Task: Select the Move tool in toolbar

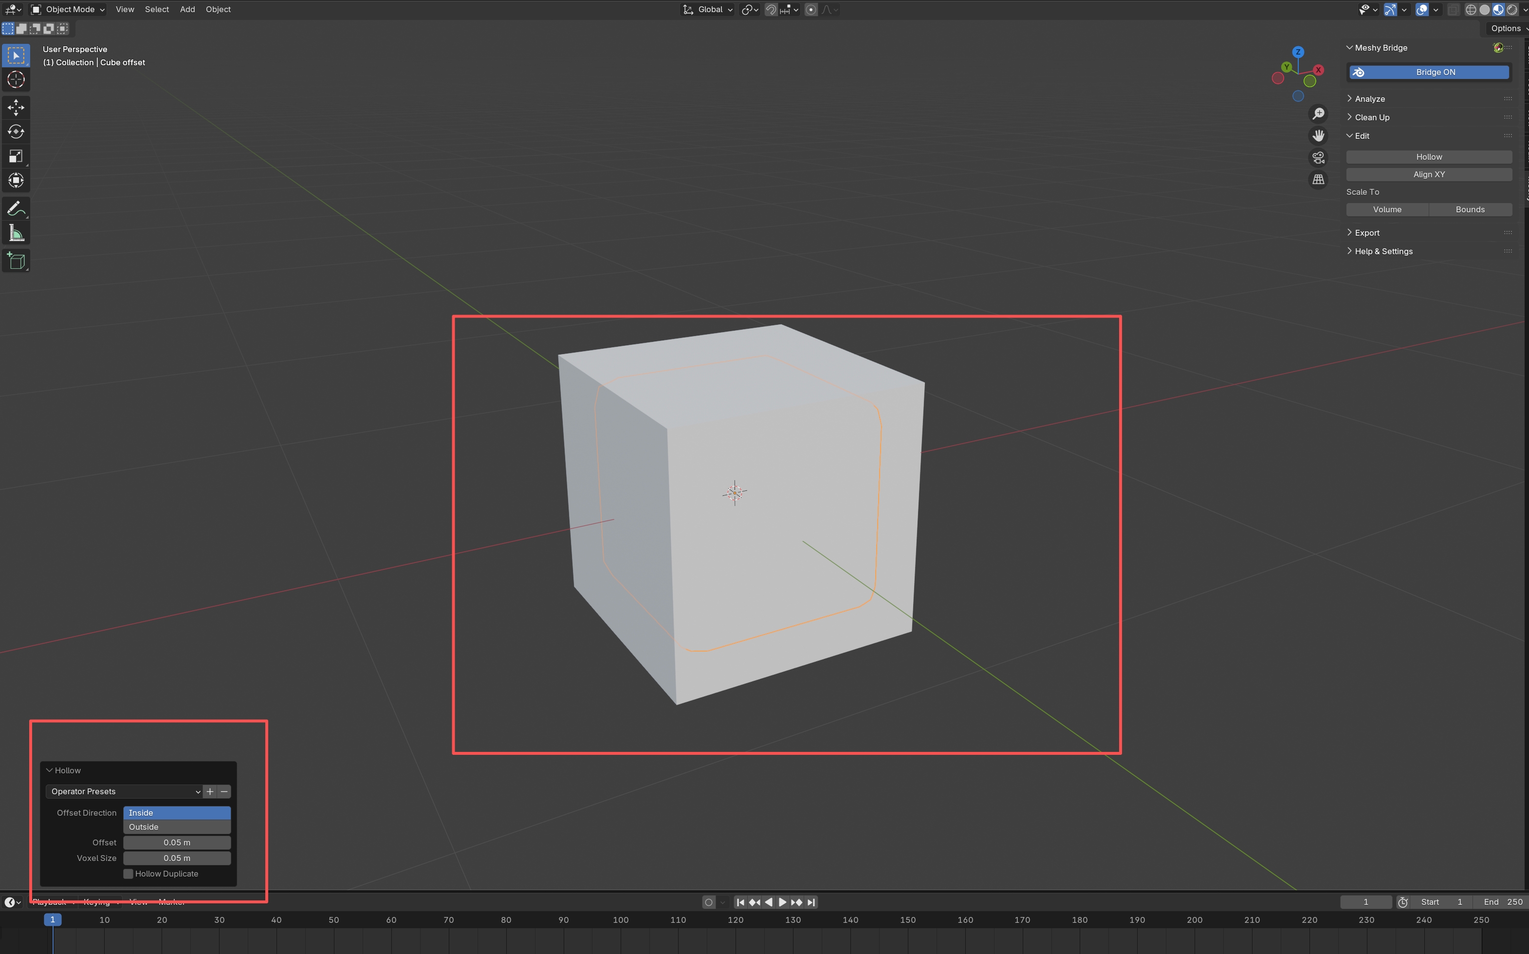Action: click(x=16, y=107)
